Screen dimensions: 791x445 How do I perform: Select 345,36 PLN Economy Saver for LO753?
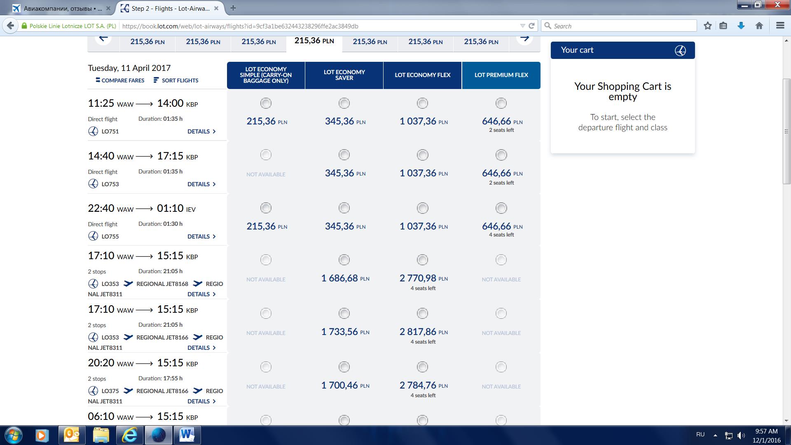[344, 155]
